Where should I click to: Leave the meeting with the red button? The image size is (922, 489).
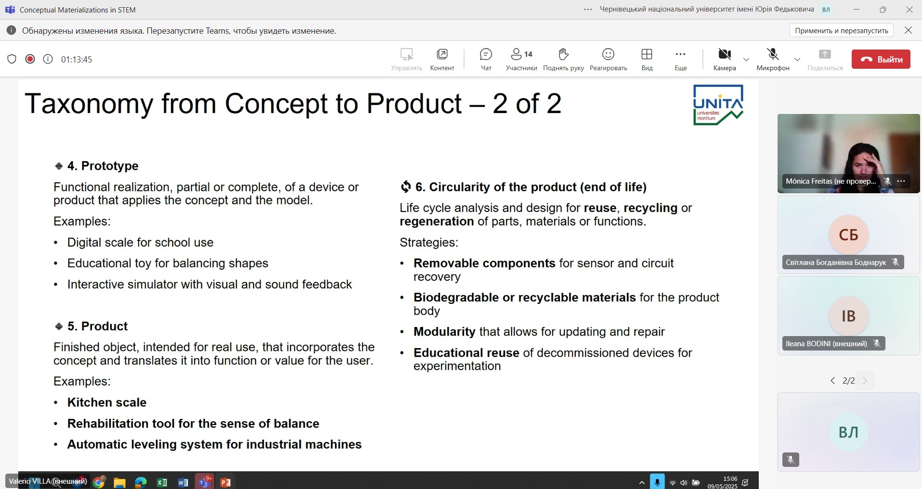pyautogui.click(x=881, y=59)
